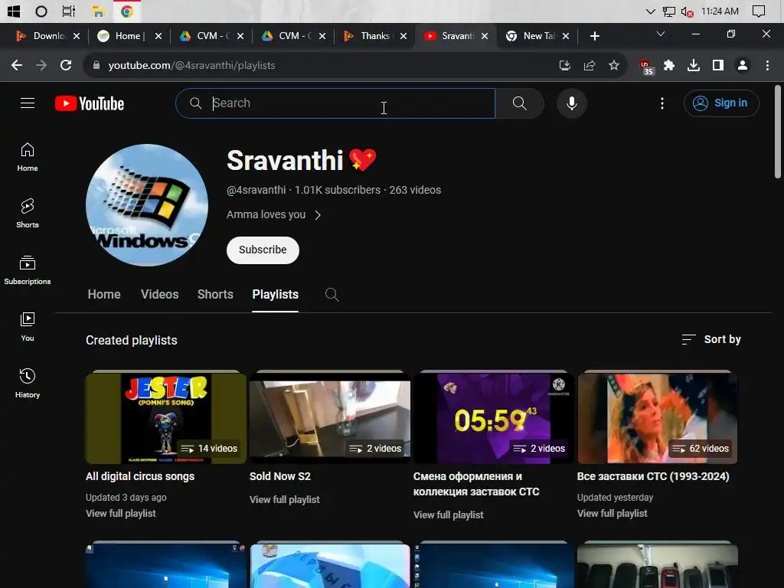Open the Windows notification center
The width and height of the screenshot is (784, 588).
click(x=759, y=11)
